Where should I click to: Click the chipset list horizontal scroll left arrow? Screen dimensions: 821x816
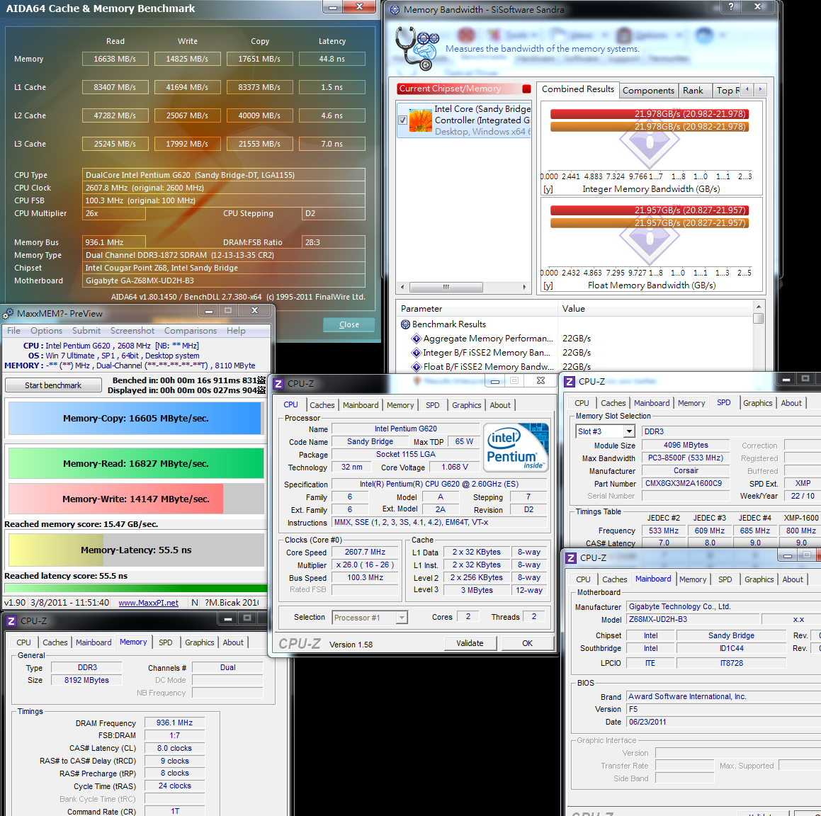(402, 287)
